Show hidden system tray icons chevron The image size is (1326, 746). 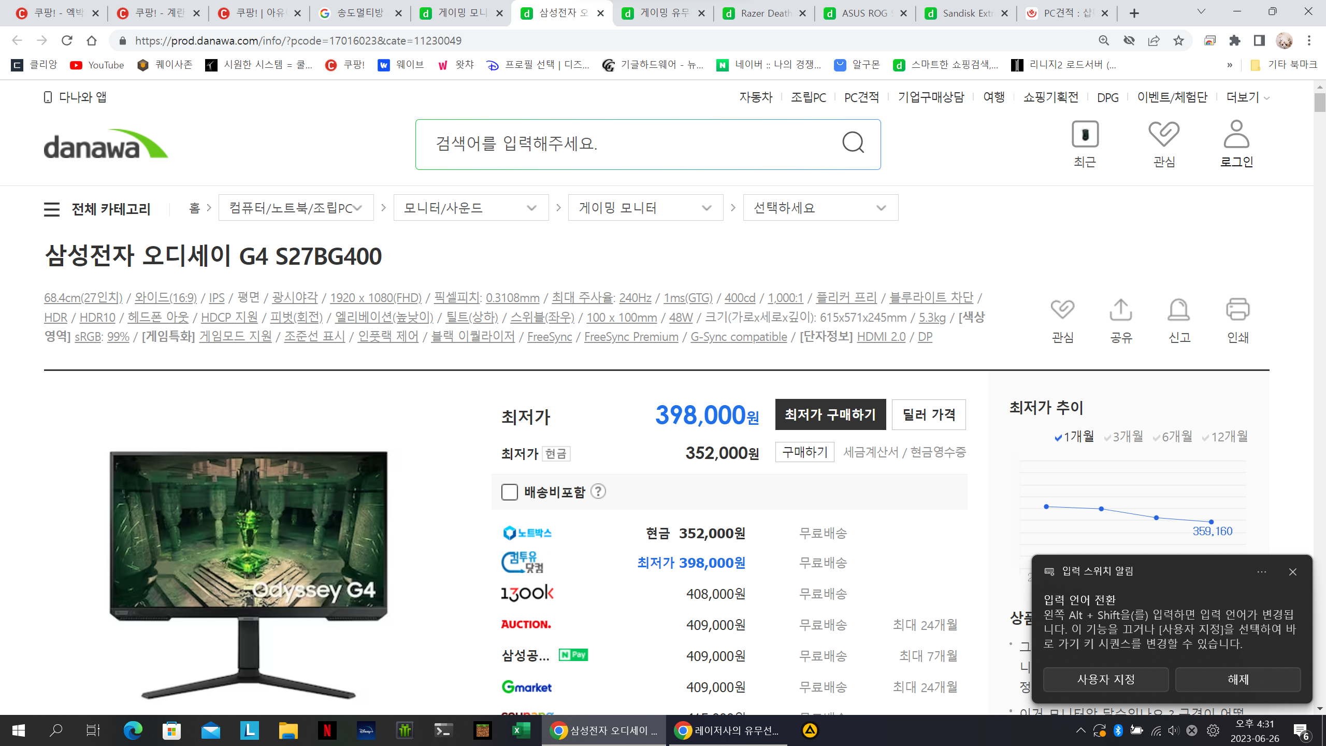1080,730
